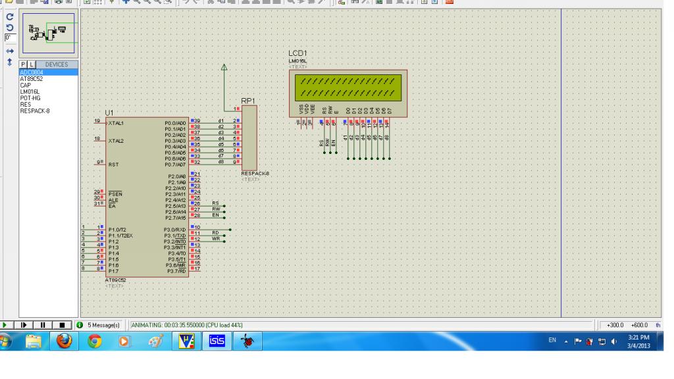
Task: Flip vertically with the Y-mirror icon
Action: [x=9, y=61]
